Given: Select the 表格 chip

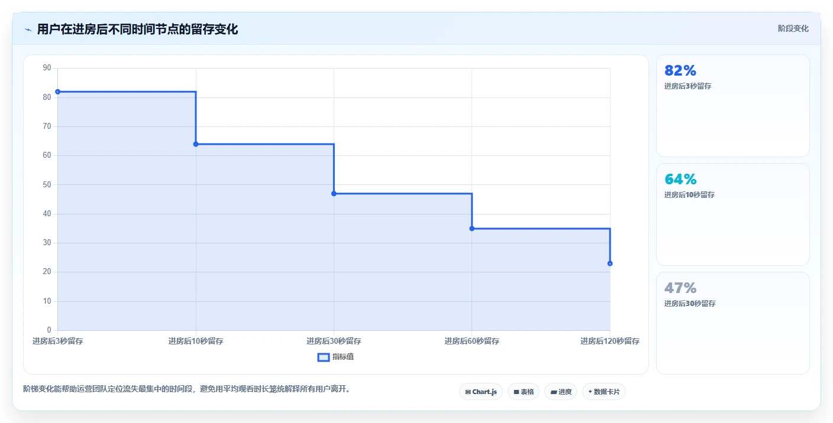Looking at the screenshot, I should 524,392.
